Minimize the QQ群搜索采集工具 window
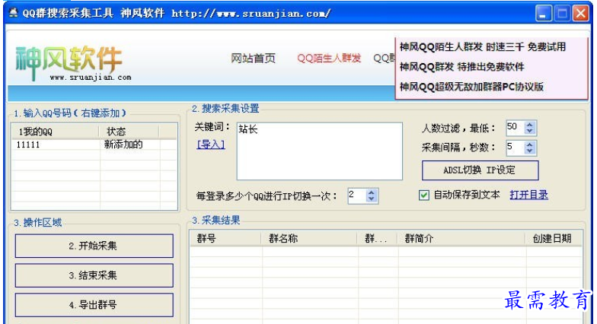597x324 pixels. click(x=544, y=14)
